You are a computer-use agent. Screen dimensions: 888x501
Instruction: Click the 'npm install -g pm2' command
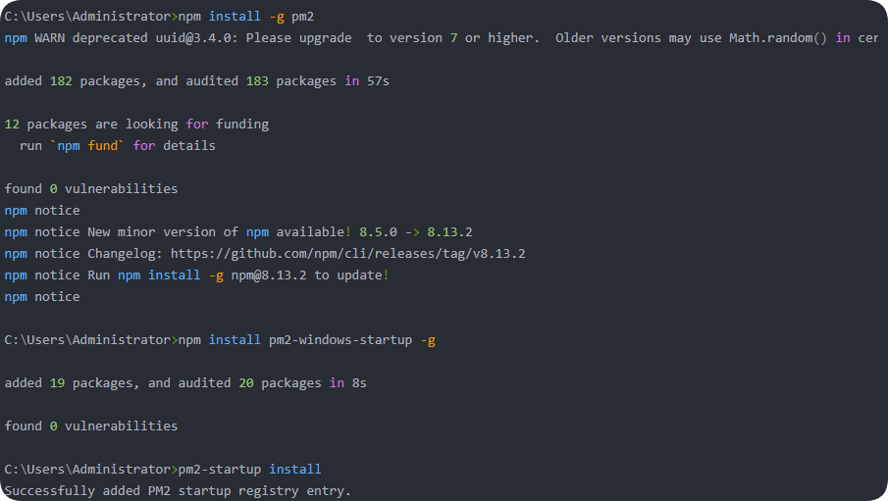(x=245, y=17)
